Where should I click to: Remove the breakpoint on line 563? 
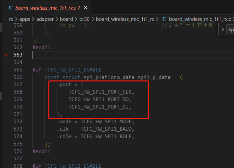coord(6,55)
